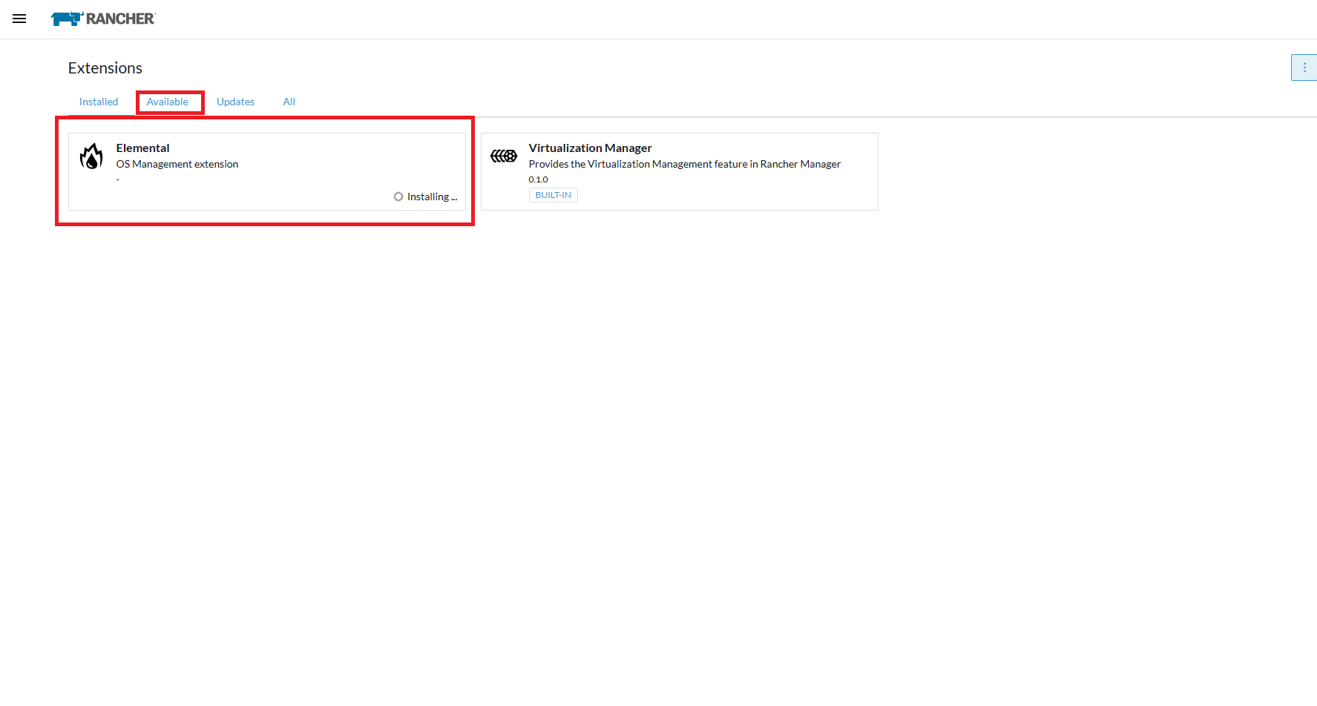The image size is (1317, 706).
Task: Switch to the Installed tab
Action: tap(99, 102)
